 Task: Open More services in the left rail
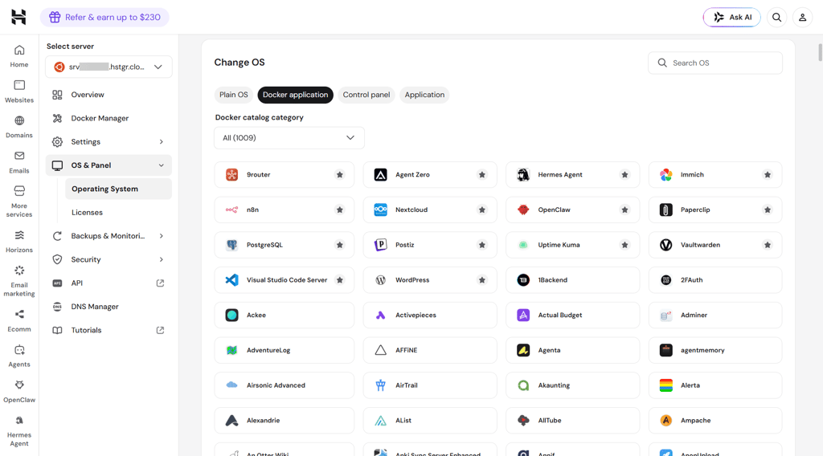(19, 202)
